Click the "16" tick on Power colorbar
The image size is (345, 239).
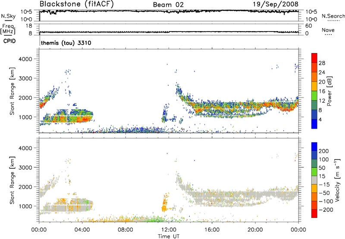click(322, 91)
